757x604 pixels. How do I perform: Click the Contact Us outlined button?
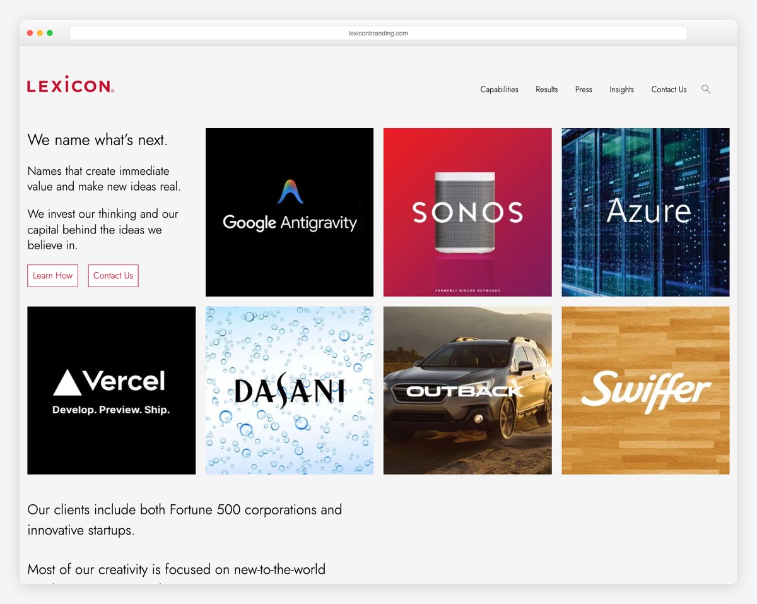tap(113, 275)
